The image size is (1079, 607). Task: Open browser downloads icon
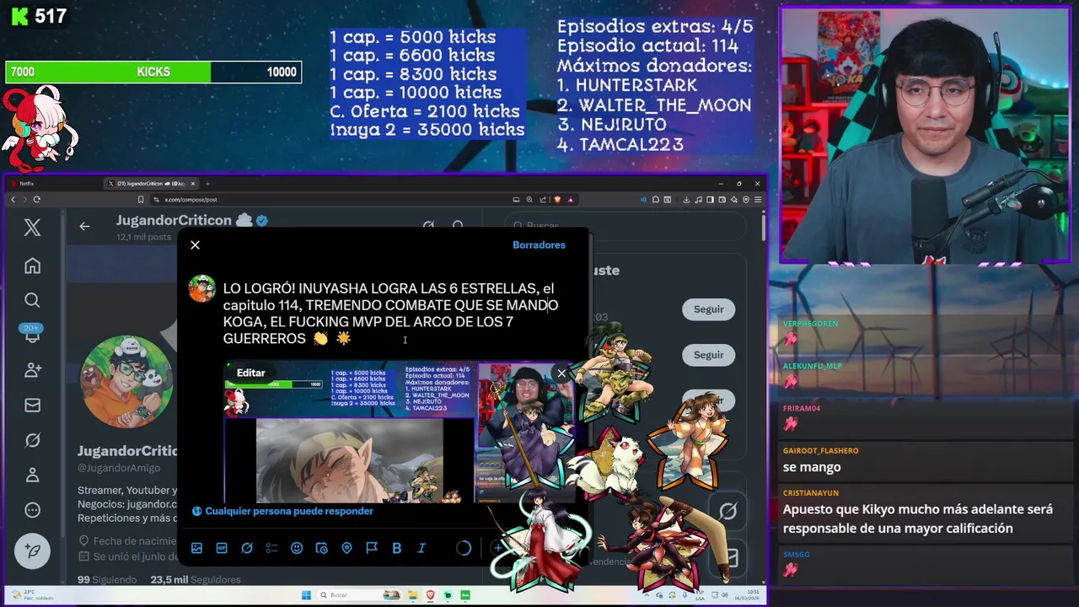coord(687,200)
